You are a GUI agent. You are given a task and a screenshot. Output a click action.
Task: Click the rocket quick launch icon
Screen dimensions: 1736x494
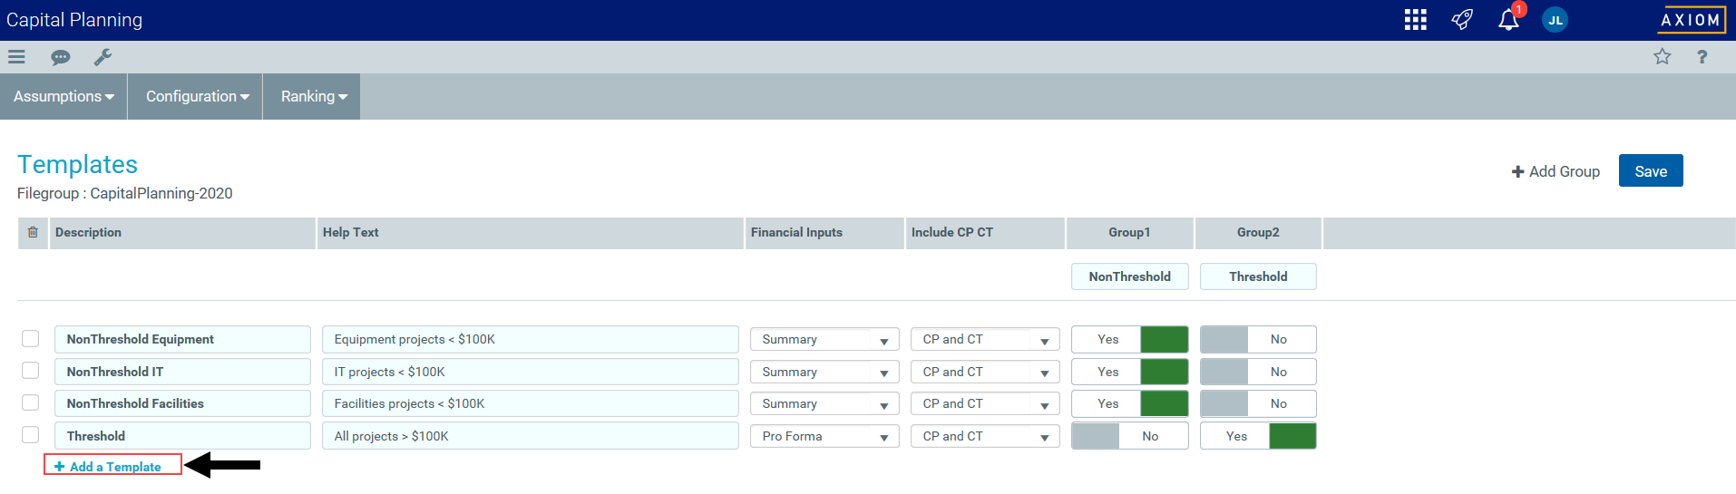click(1462, 20)
